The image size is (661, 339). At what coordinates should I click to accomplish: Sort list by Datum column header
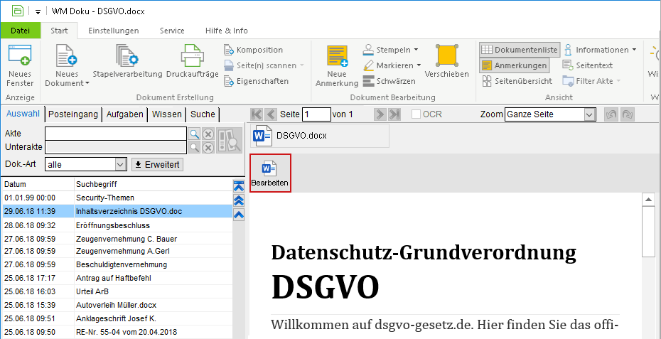coord(38,184)
